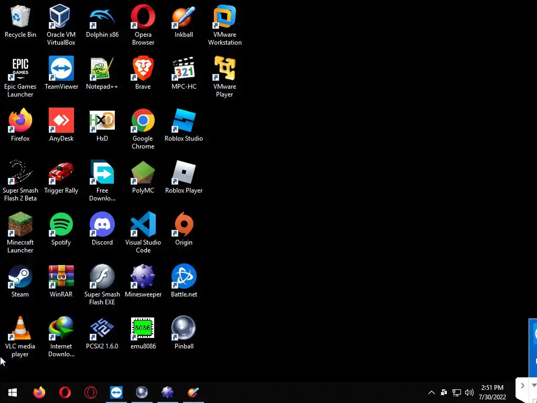This screenshot has width=537, height=403.
Task: Select the Recycle Bin desktop icon
Action: (20, 22)
